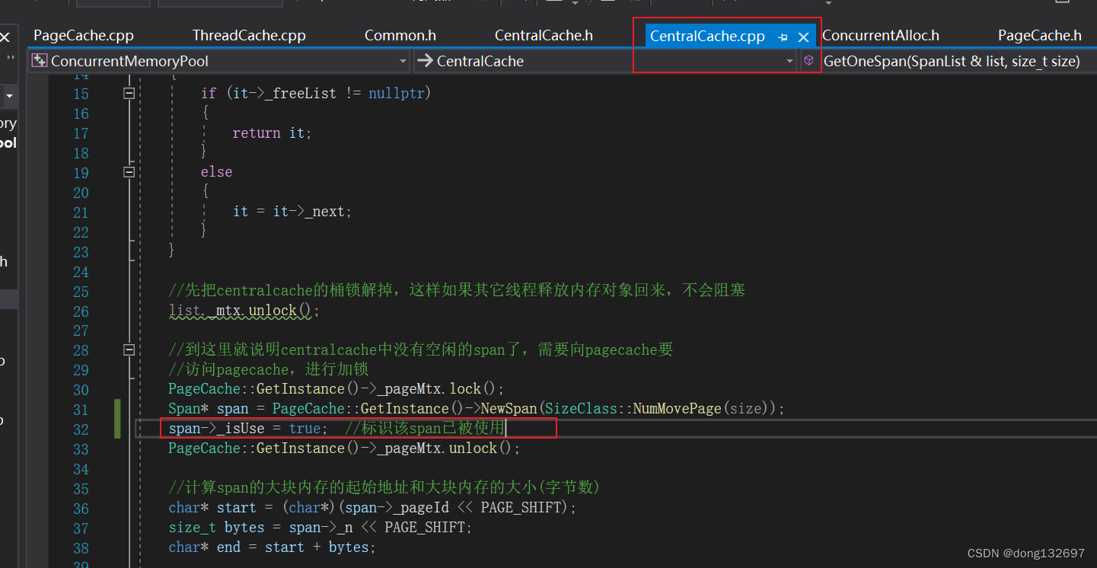This screenshot has width=1097, height=568.
Task: Open the left panel's dropdown arrow menu
Action: [9, 97]
